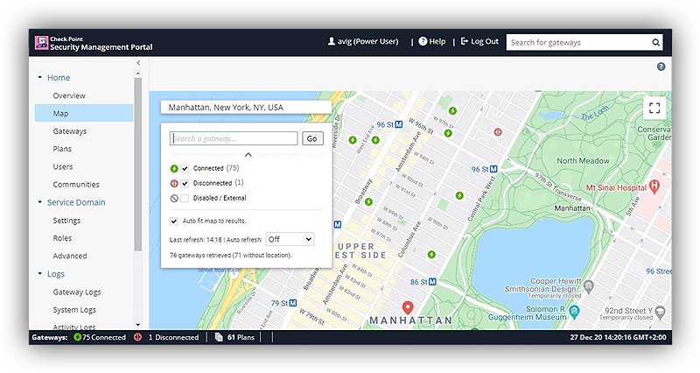Open the Roles page
Viewport: 700px width, 373px height.
(x=62, y=238)
